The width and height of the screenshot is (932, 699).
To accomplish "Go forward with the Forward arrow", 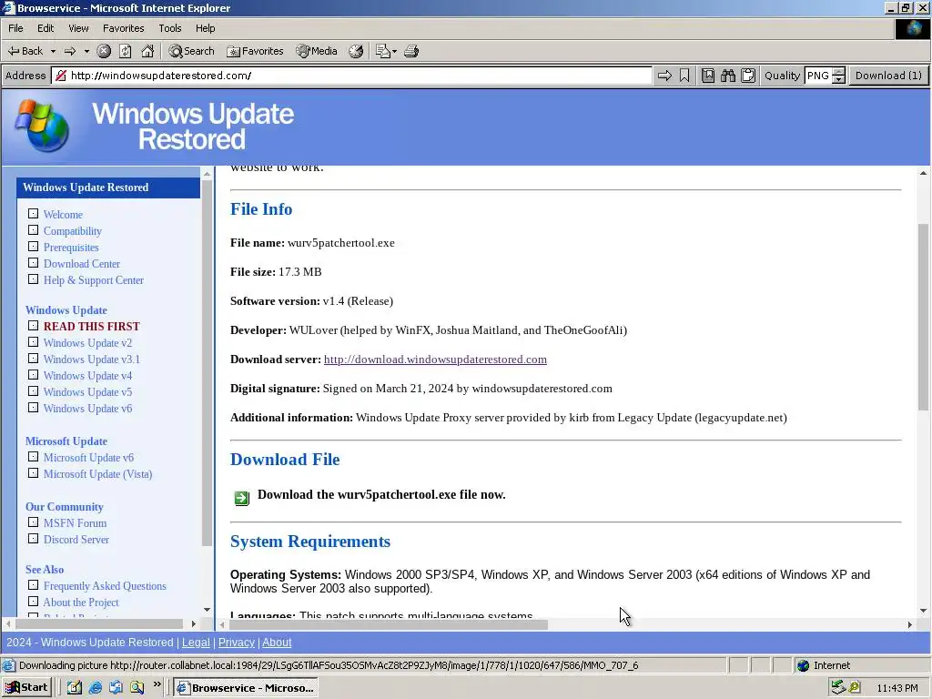I will pyautogui.click(x=70, y=51).
